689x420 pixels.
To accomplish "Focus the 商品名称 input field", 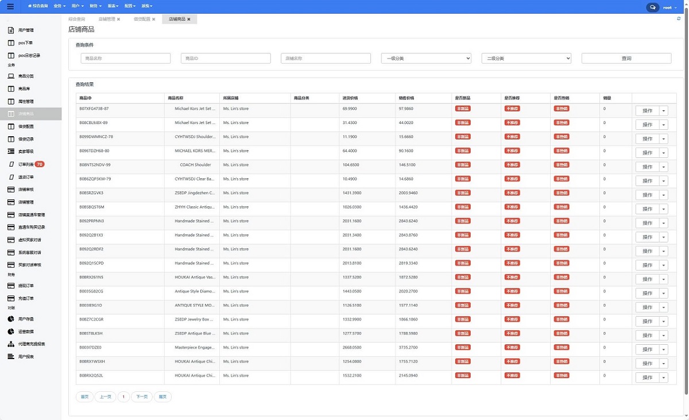I will (126, 59).
